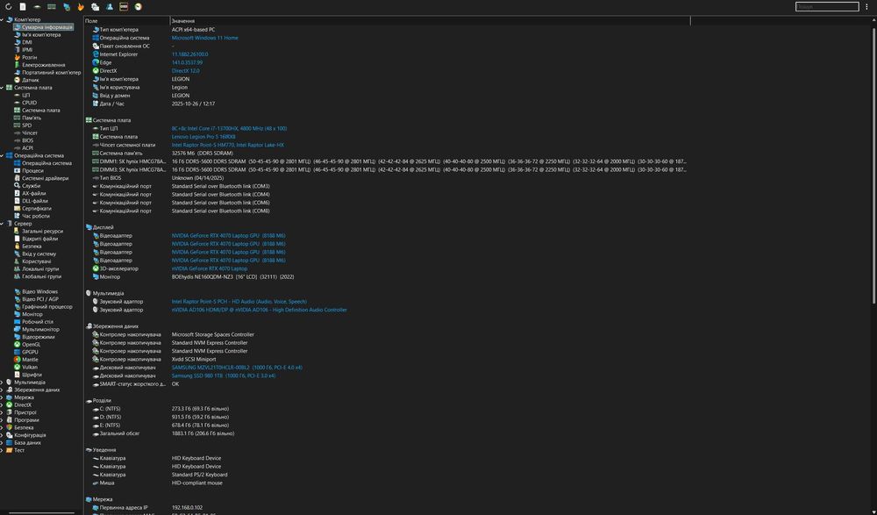Collapse the Сервер tree node
The image size is (877, 515).
tap(3, 224)
